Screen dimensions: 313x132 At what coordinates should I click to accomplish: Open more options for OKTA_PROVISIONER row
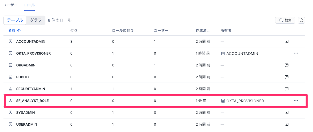pyautogui.click(x=296, y=53)
